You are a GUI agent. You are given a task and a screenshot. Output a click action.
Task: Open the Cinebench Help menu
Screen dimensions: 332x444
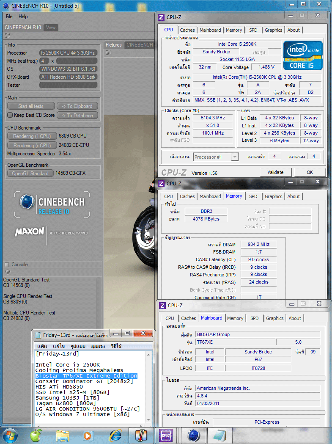23,17
